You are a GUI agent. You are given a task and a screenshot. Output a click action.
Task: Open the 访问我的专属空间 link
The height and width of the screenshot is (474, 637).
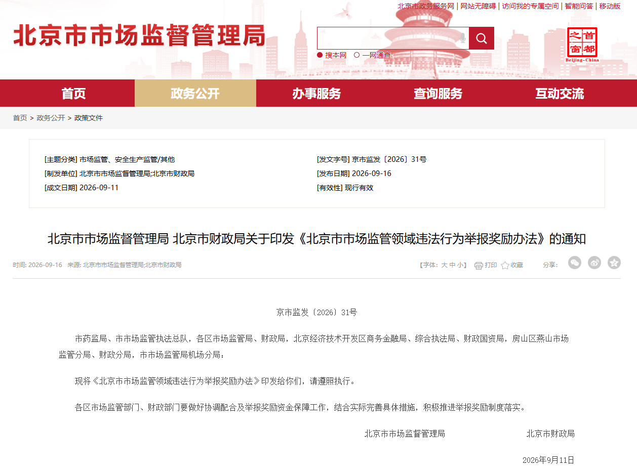[530, 6]
